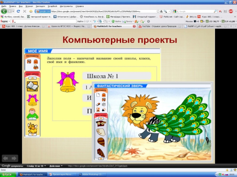Open the Действия dropdown menu
The height and width of the screenshot is (177, 237).
click(x=56, y=166)
